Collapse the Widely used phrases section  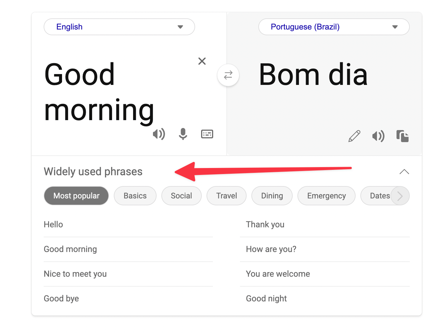(x=404, y=172)
